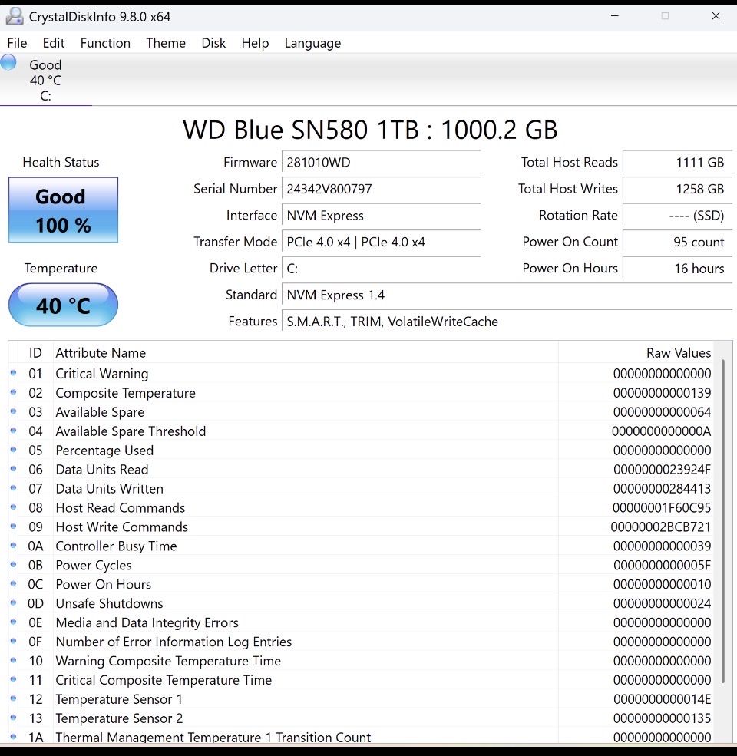Viewport: 737px width, 756px height.
Task: Click the status dot beside Critical Warning
Action: [x=13, y=374]
